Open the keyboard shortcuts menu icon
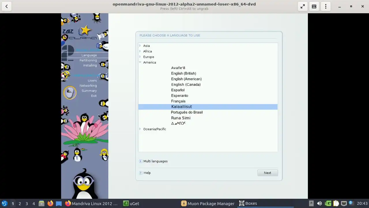The height and width of the screenshot is (208, 369). pos(314,6)
